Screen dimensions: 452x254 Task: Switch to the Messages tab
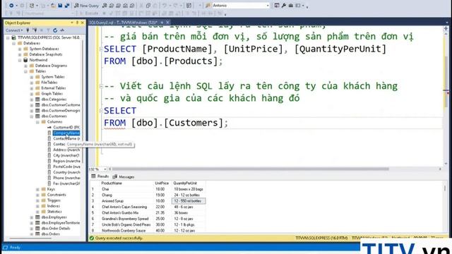tap(124, 177)
